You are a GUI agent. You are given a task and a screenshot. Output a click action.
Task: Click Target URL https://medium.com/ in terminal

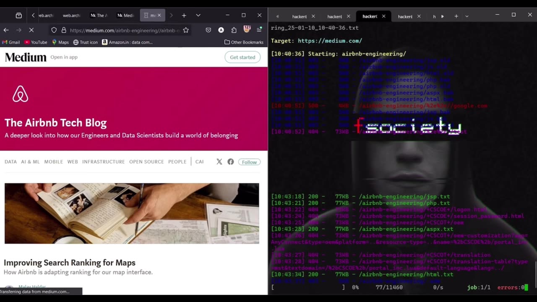tap(330, 41)
